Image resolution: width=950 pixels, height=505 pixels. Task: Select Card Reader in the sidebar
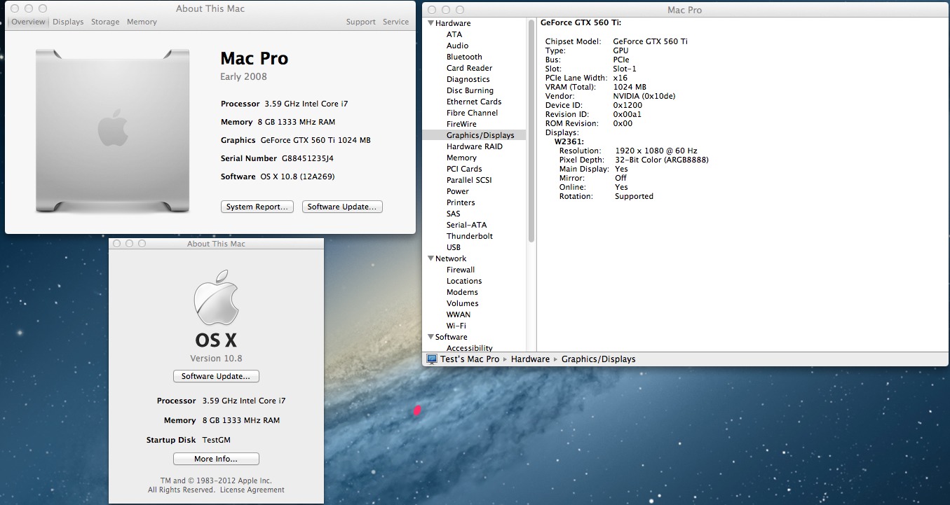click(x=469, y=68)
